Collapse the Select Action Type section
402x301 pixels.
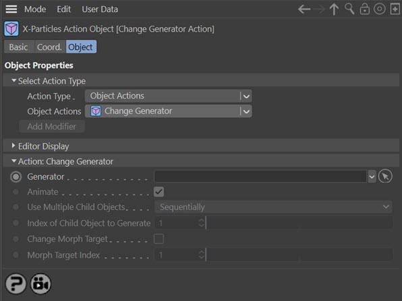click(14, 81)
